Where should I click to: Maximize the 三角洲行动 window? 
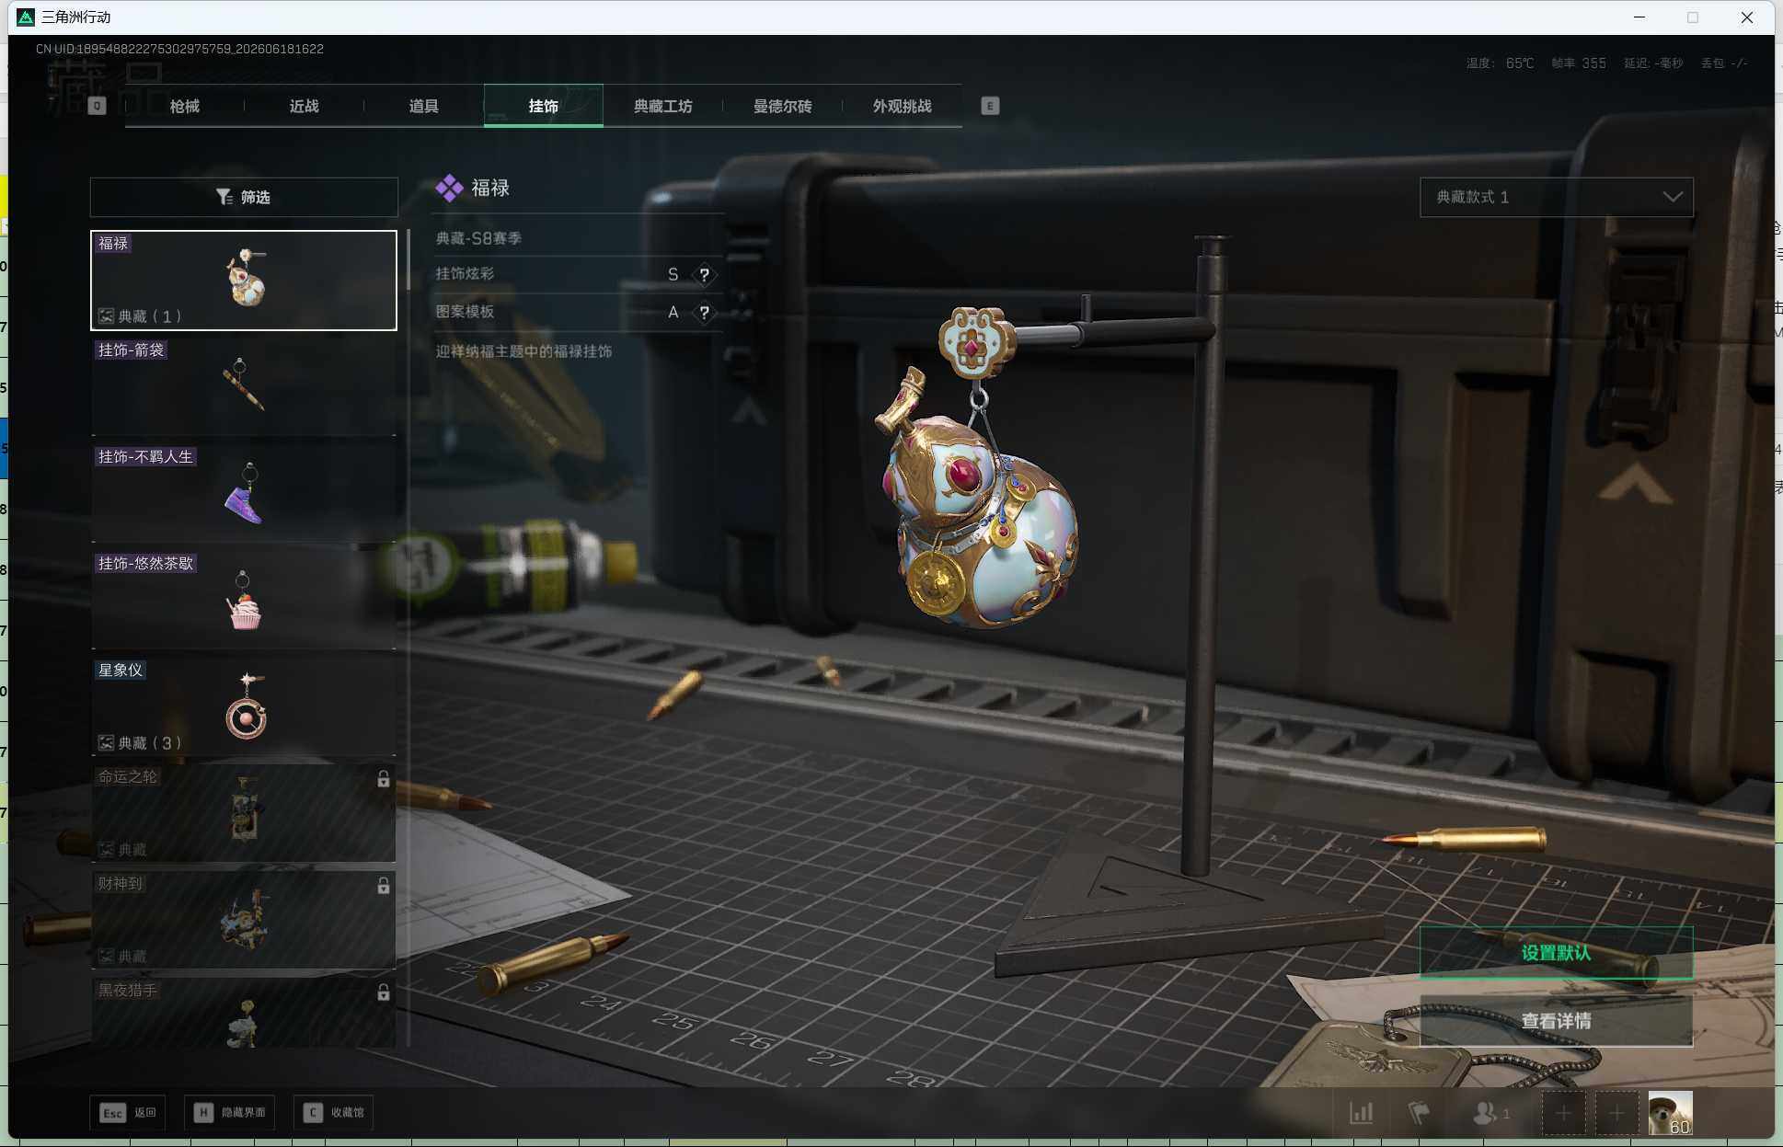pyautogui.click(x=1693, y=17)
